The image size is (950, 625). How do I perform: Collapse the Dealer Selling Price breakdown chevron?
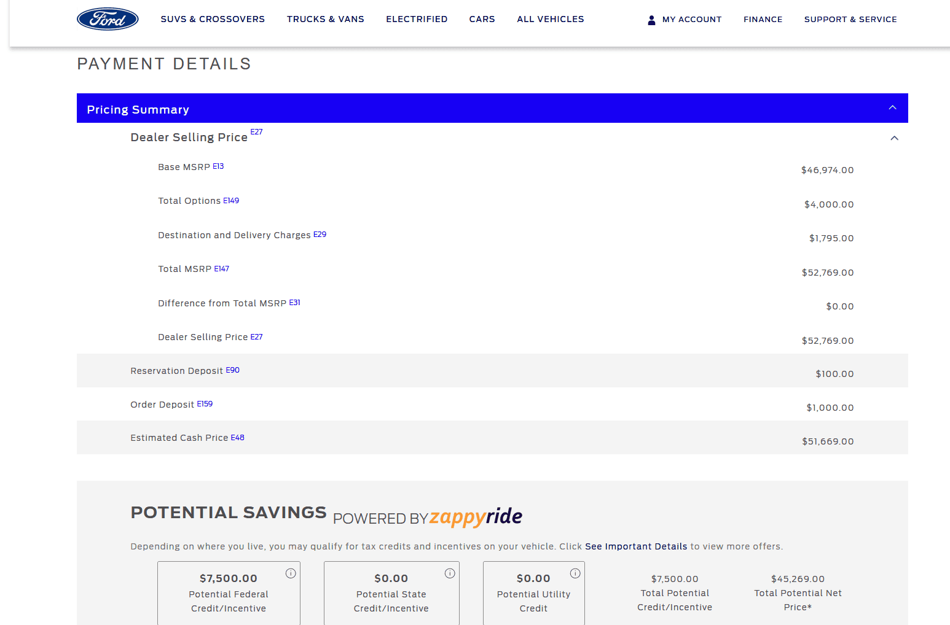(894, 138)
